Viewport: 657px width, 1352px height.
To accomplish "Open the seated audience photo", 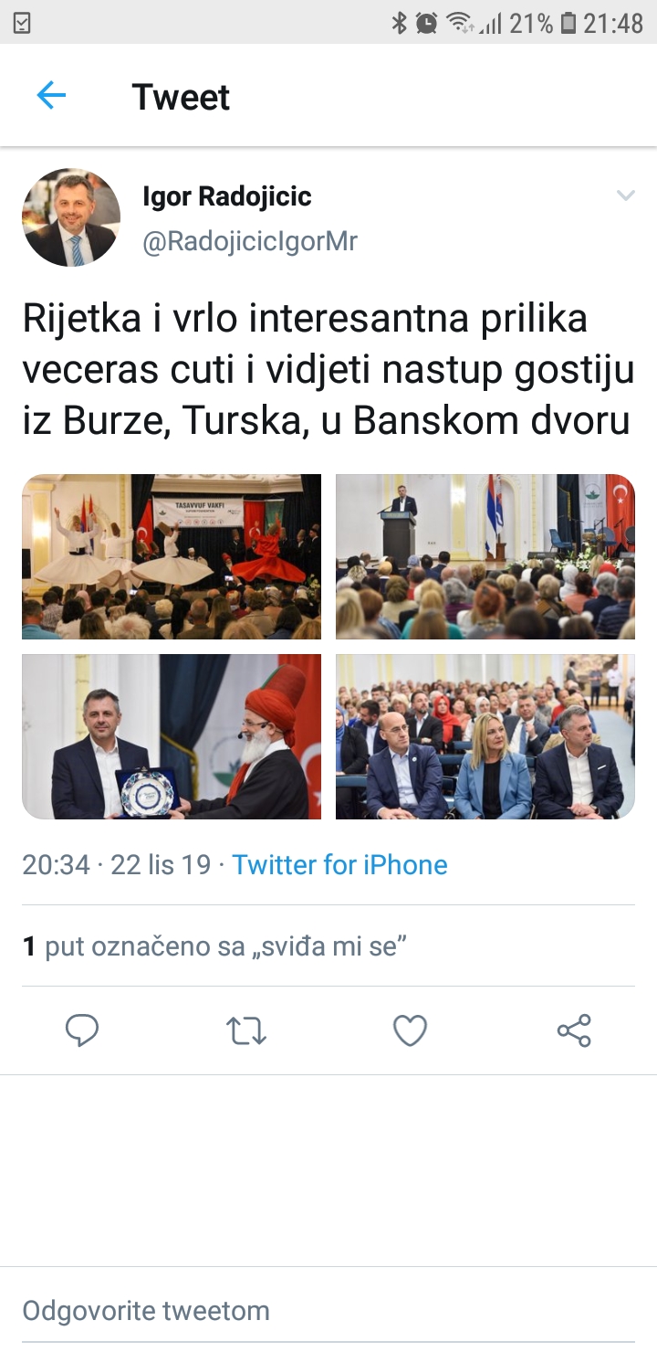I will (485, 736).
